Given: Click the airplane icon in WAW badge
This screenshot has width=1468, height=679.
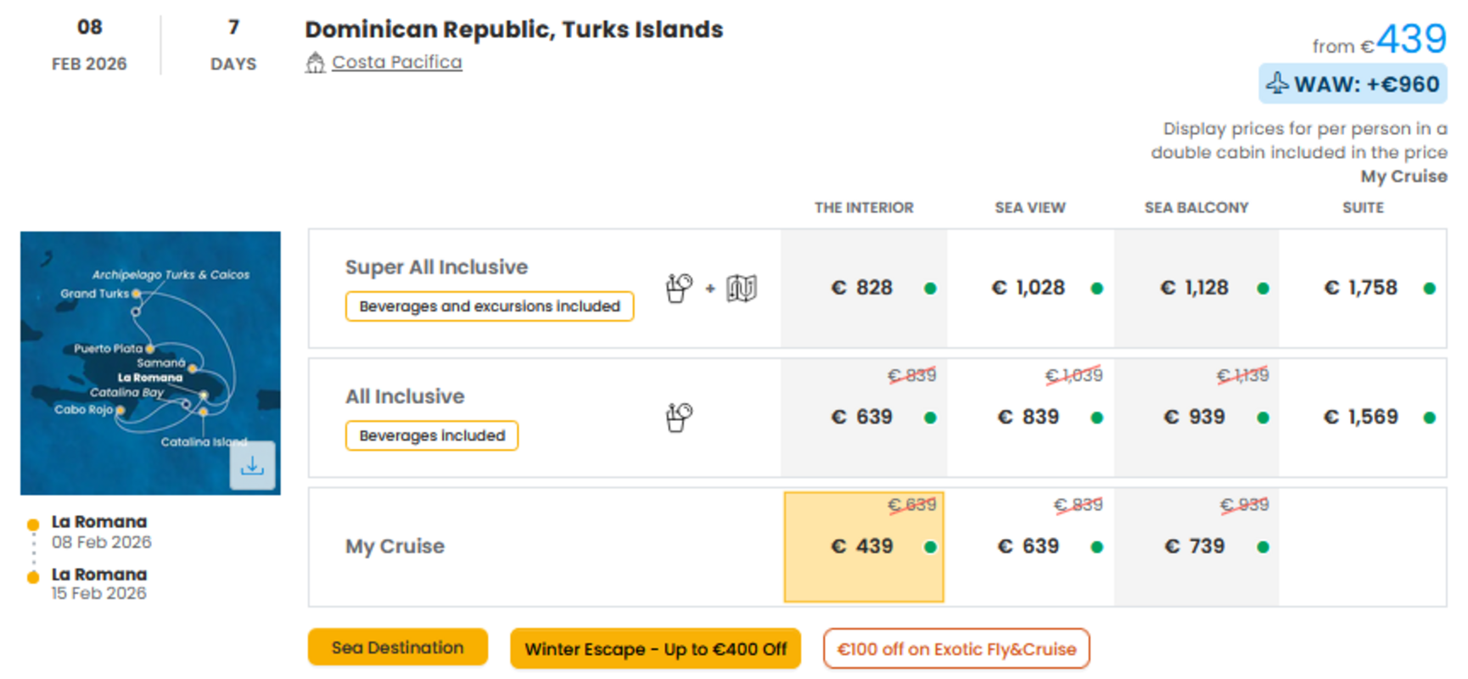Looking at the screenshot, I should pyautogui.click(x=1277, y=83).
